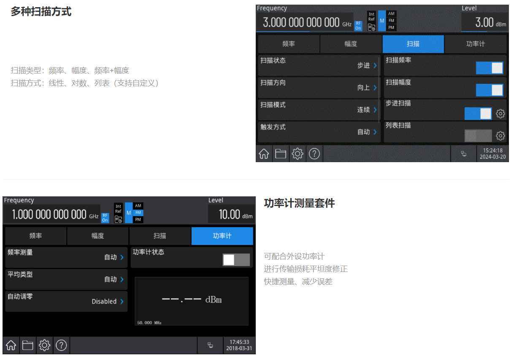Select active 扫描 tab in sweep screen

(x=413, y=44)
